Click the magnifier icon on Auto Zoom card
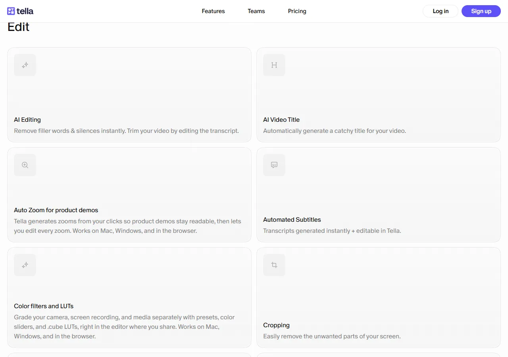508x357 pixels. click(25, 165)
